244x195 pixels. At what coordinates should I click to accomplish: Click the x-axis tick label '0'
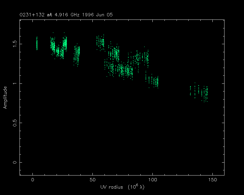click(33, 180)
